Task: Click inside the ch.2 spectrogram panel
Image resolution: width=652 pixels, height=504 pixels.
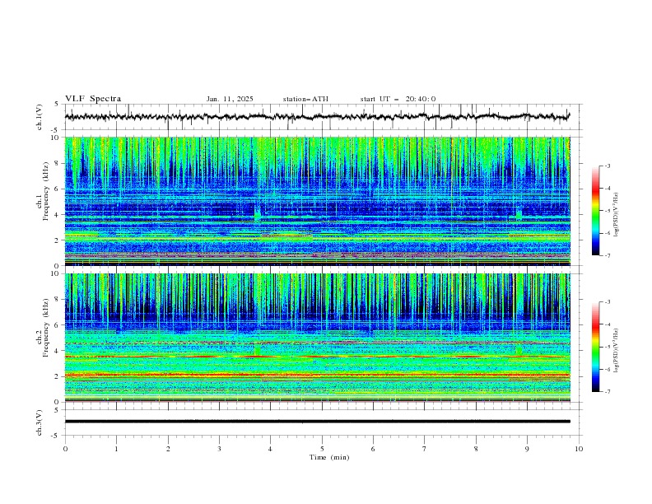Action: coord(317,338)
